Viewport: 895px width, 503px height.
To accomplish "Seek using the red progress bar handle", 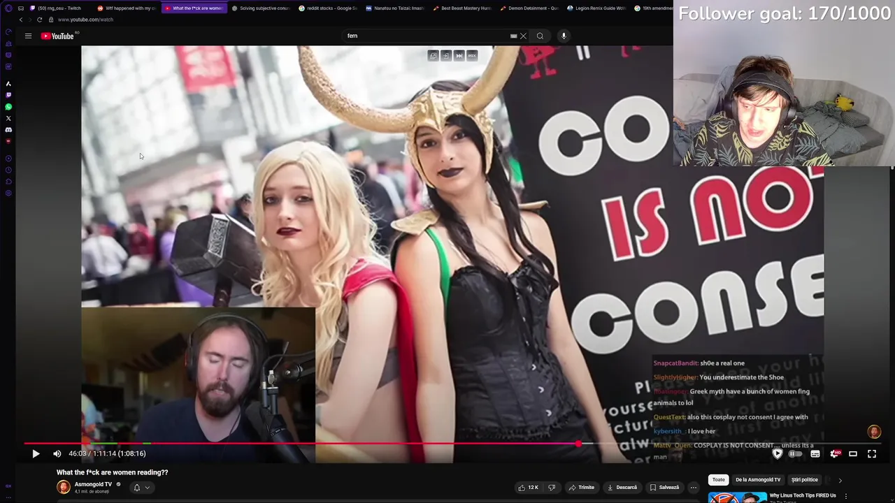I will point(578,443).
